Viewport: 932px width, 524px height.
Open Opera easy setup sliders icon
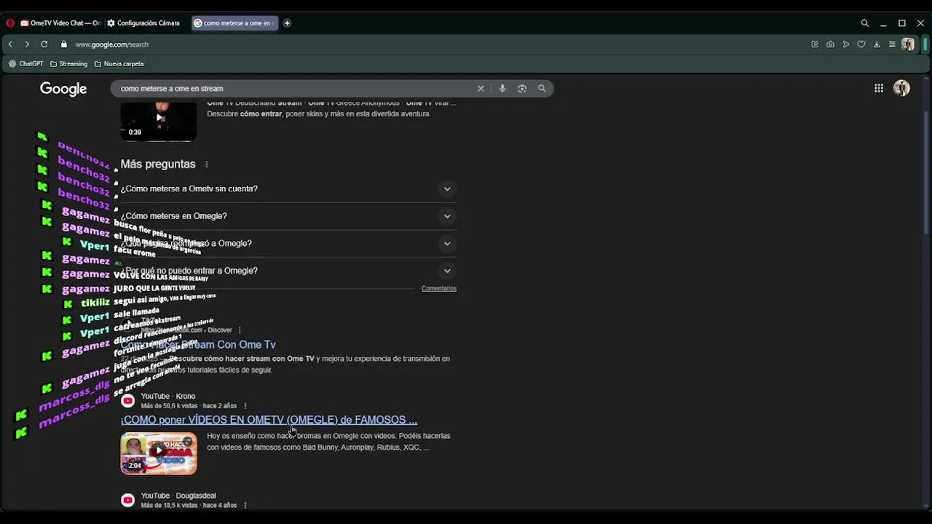pyautogui.click(x=892, y=44)
